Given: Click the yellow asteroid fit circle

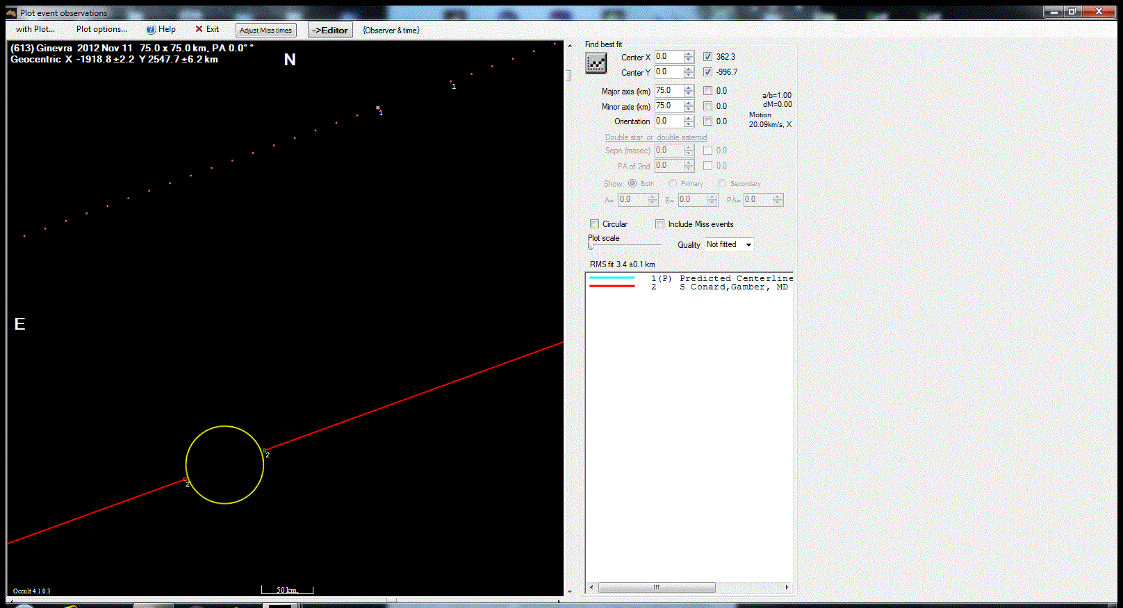Looking at the screenshot, I should [224, 465].
